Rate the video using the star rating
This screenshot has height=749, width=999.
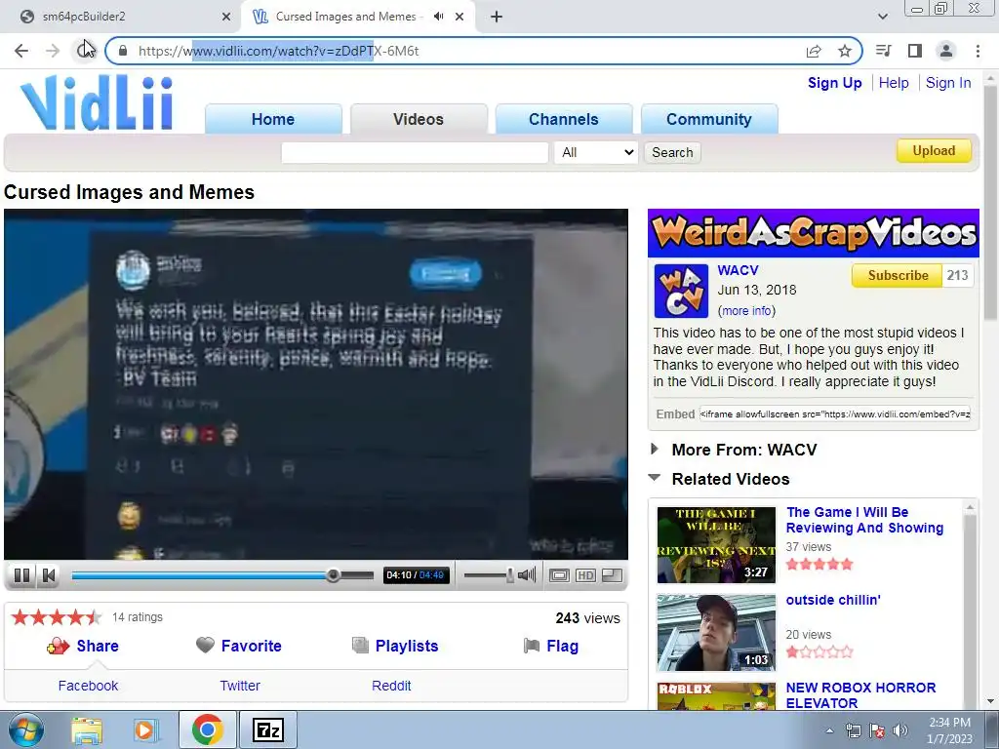pyautogui.click(x=56, y=617)
